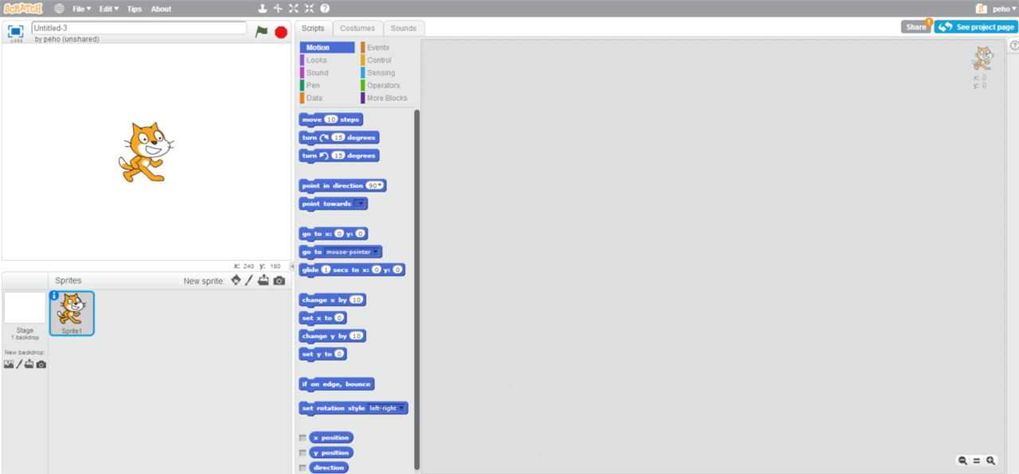This screenshot has width=1019, height=474.
Task: Paint a new sprite
Action: coord(248,281)
